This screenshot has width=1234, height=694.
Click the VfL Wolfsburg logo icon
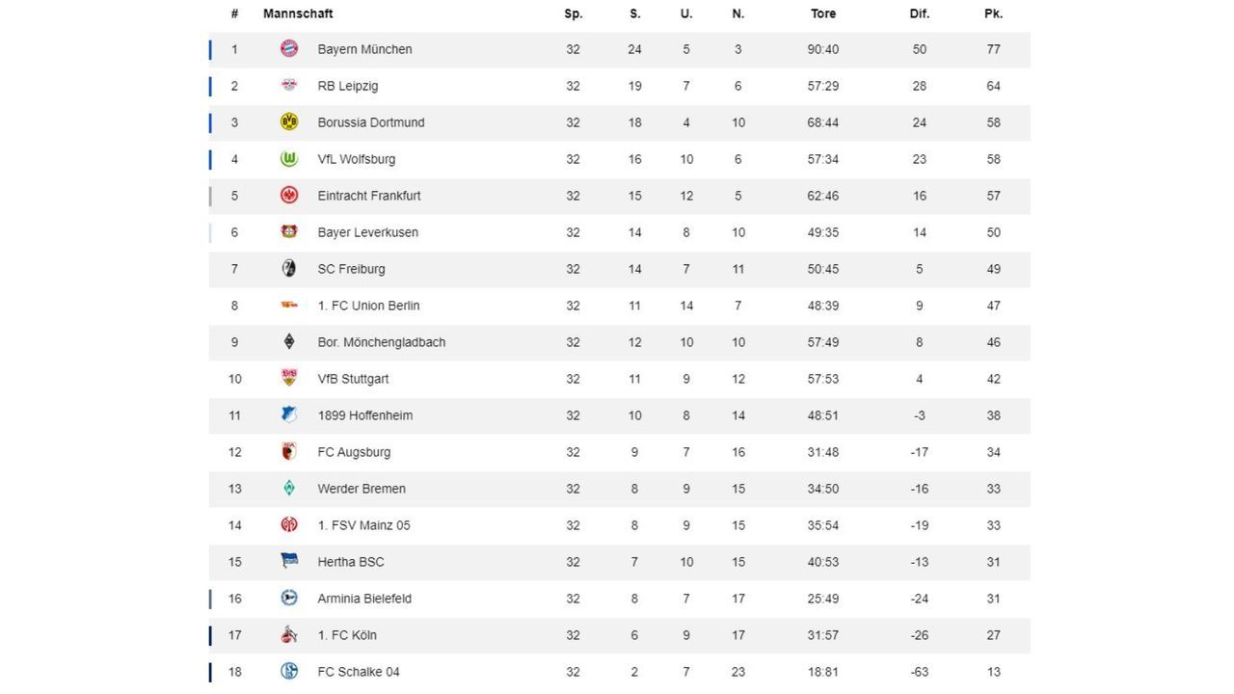tap(289, 159)
